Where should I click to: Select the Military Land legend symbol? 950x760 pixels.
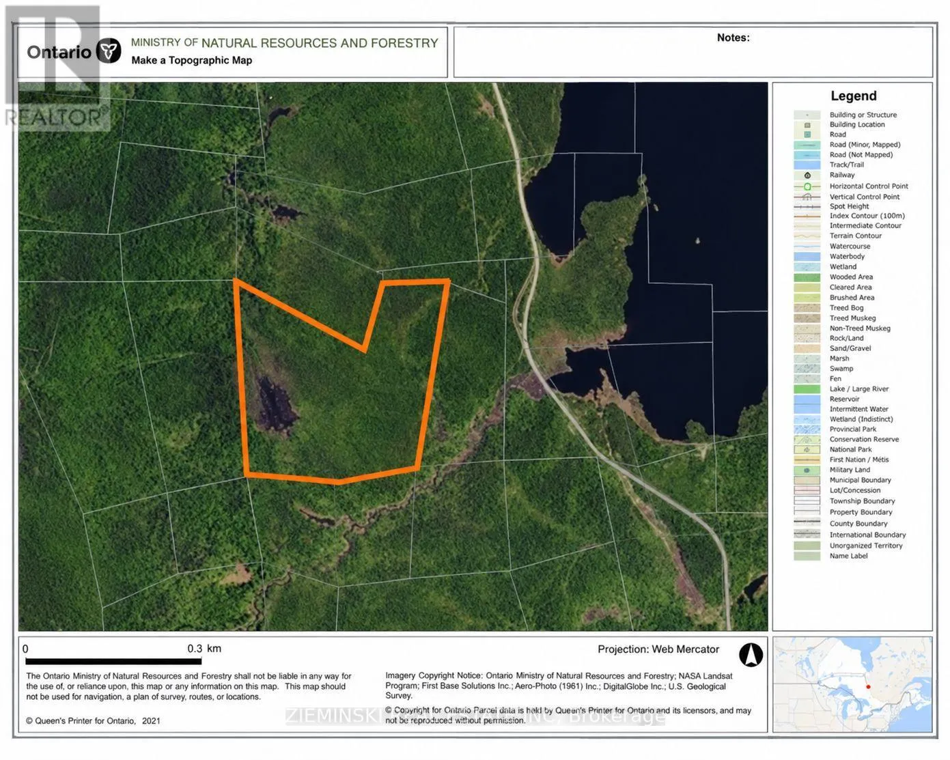tap(807, 470)
